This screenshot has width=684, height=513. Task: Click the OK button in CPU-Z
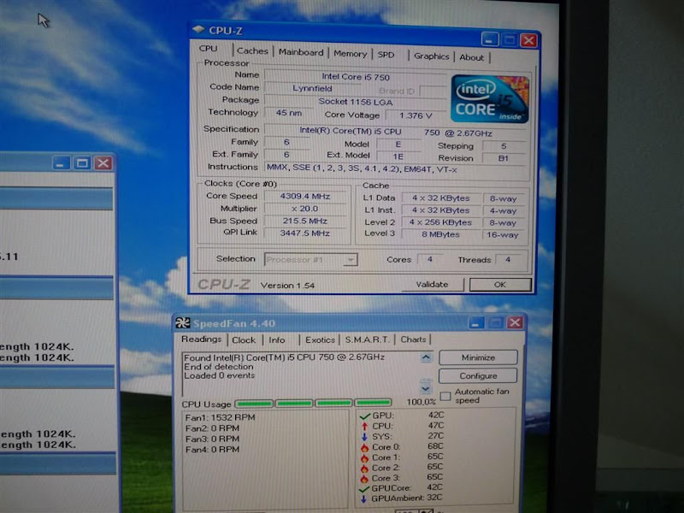tap(500, 285)
